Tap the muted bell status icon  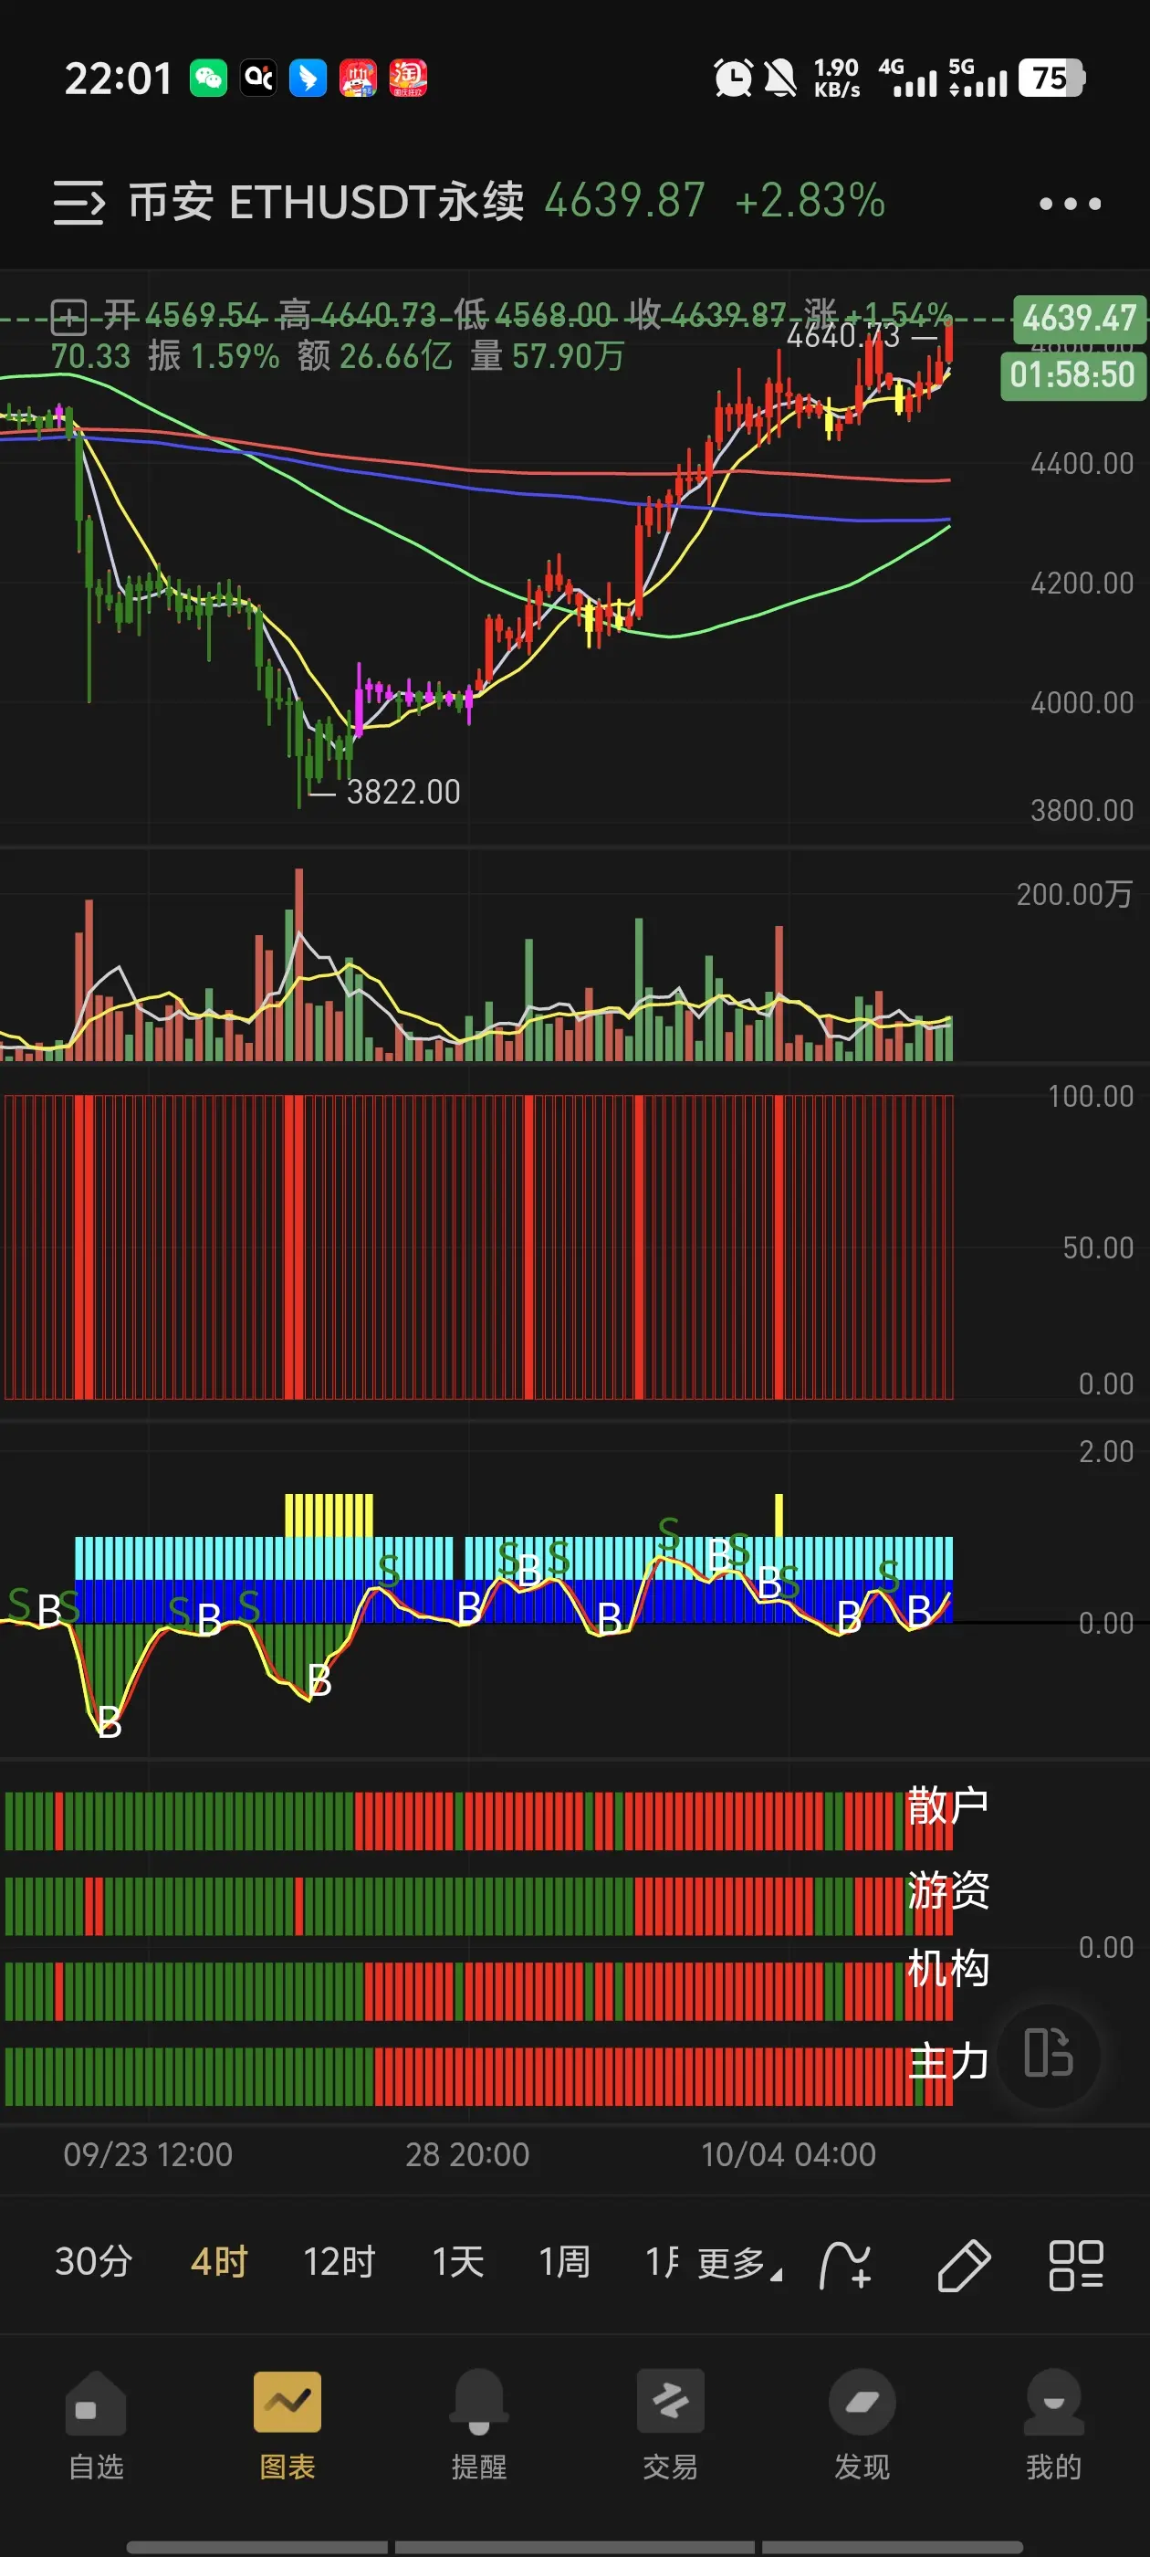781,78
